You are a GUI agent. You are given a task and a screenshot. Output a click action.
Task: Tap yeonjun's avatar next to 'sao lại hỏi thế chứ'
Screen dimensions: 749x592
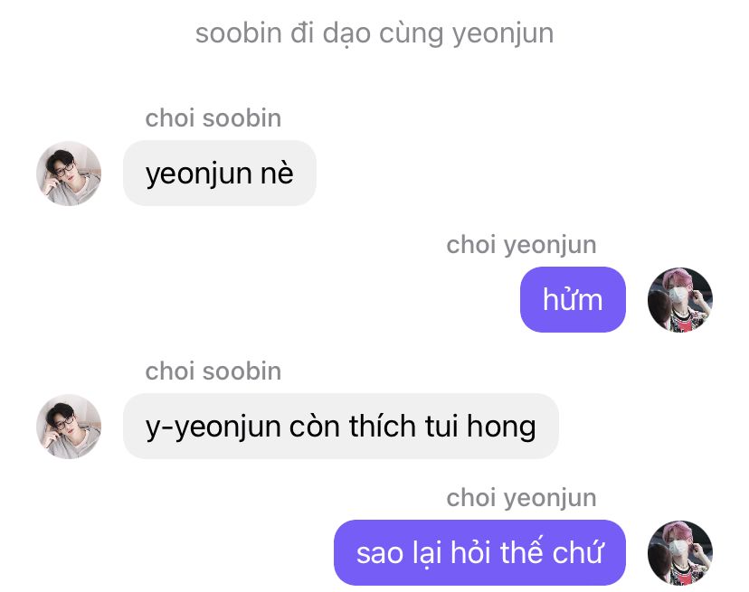679,553
